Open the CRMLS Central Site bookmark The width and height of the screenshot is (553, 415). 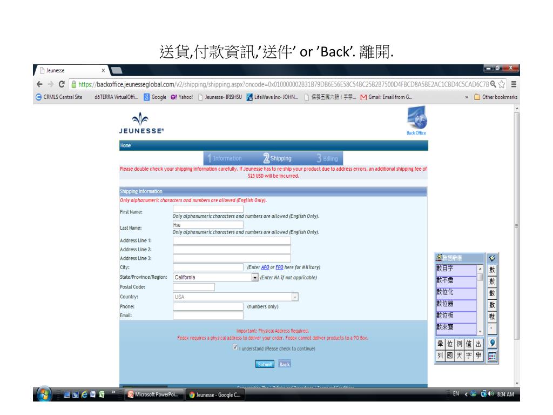coord(59,97)
